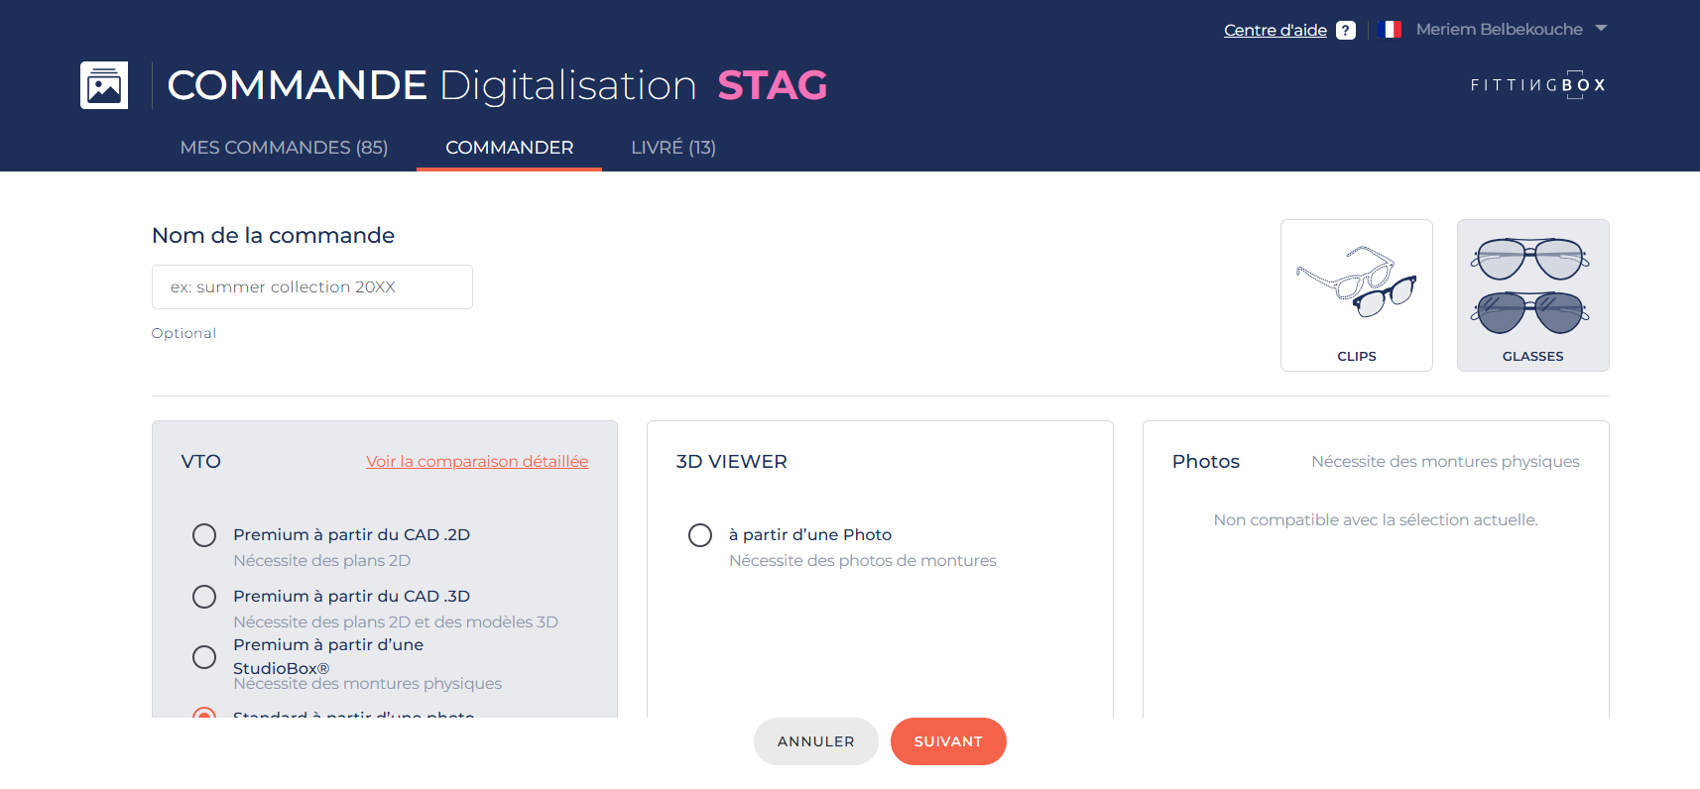Screen dimensions: 1700x789
Task: Go to the Commander tab
Action: coord(509,148)
